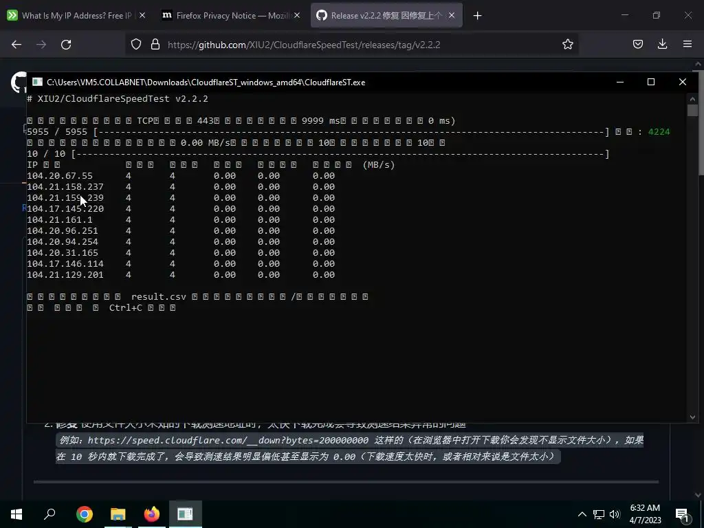Close the CloudflareST console window
Image resolution: width=704 pixels, height=528 pixels.
683,82
